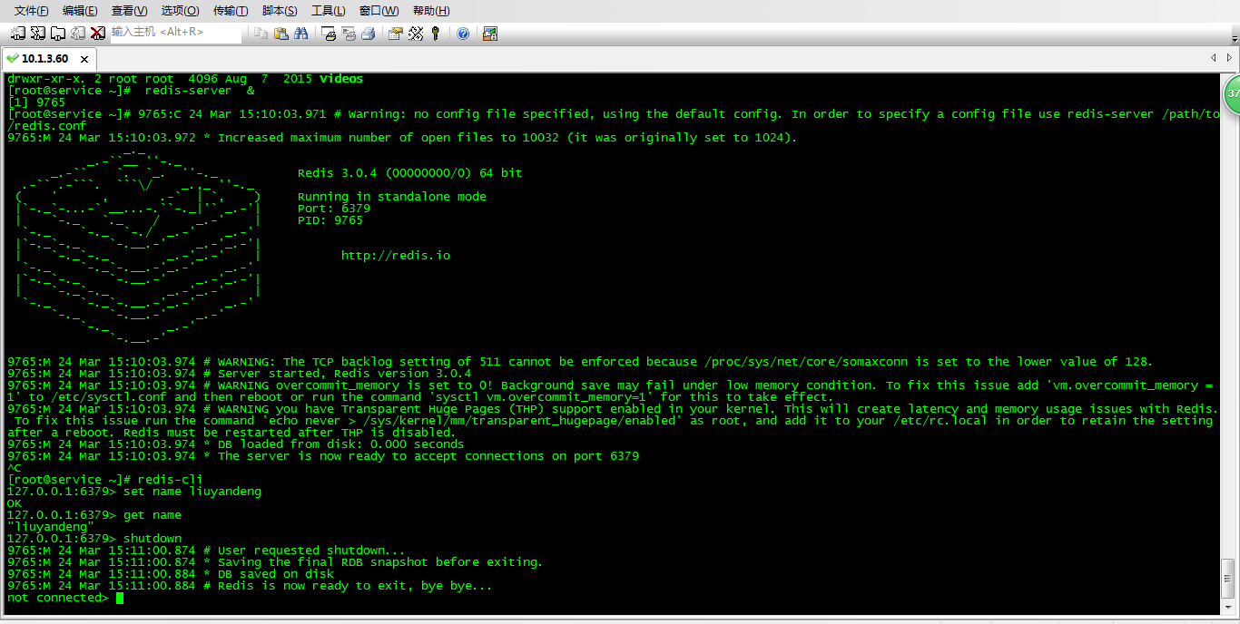
Task: Launch SecureFX from toolbar icon
Action: (x=490, y=34)
